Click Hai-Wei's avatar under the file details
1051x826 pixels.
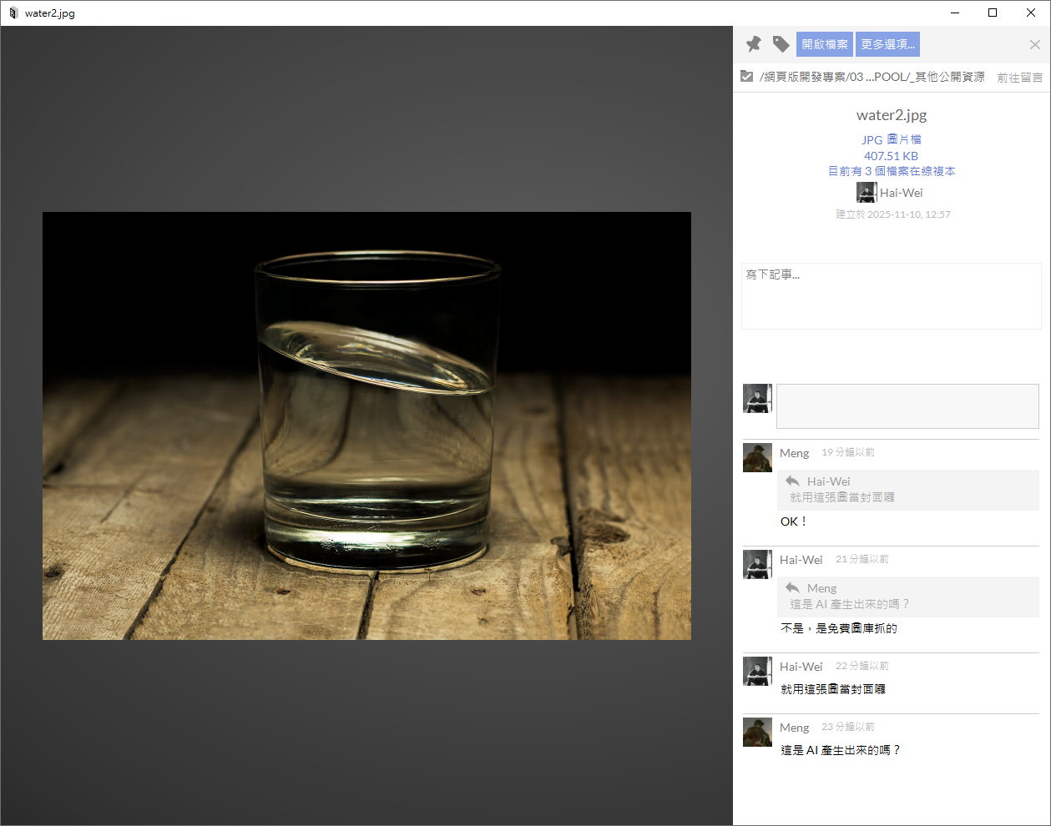pyautogui.click(x=867, y=193)
